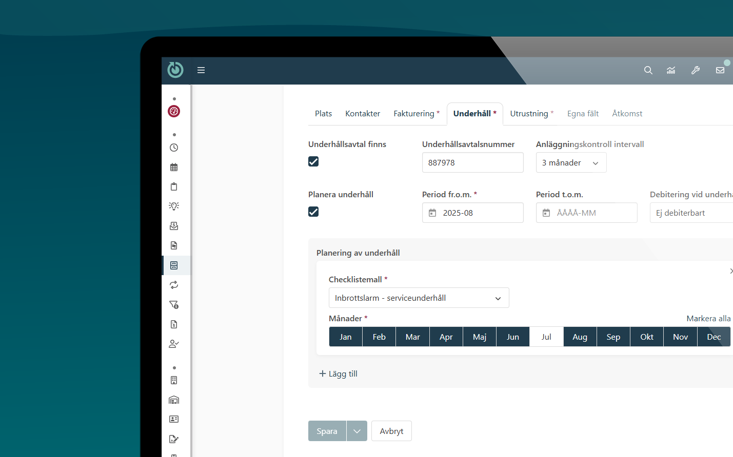Click the Avbryt button

click(x=391, y=431)
